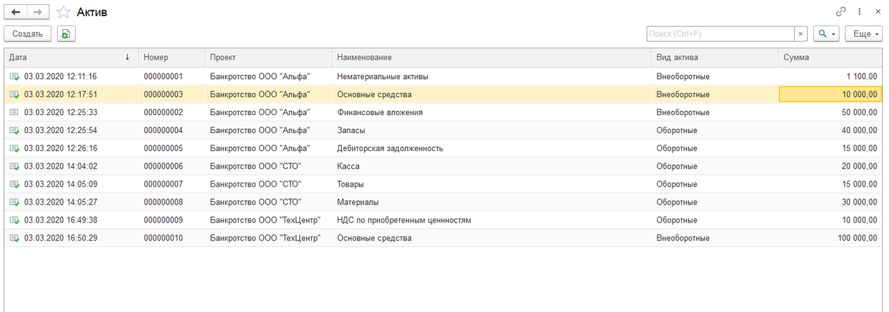Clear the search field with the x button
The image size is (889, 312).
[801, 33]
